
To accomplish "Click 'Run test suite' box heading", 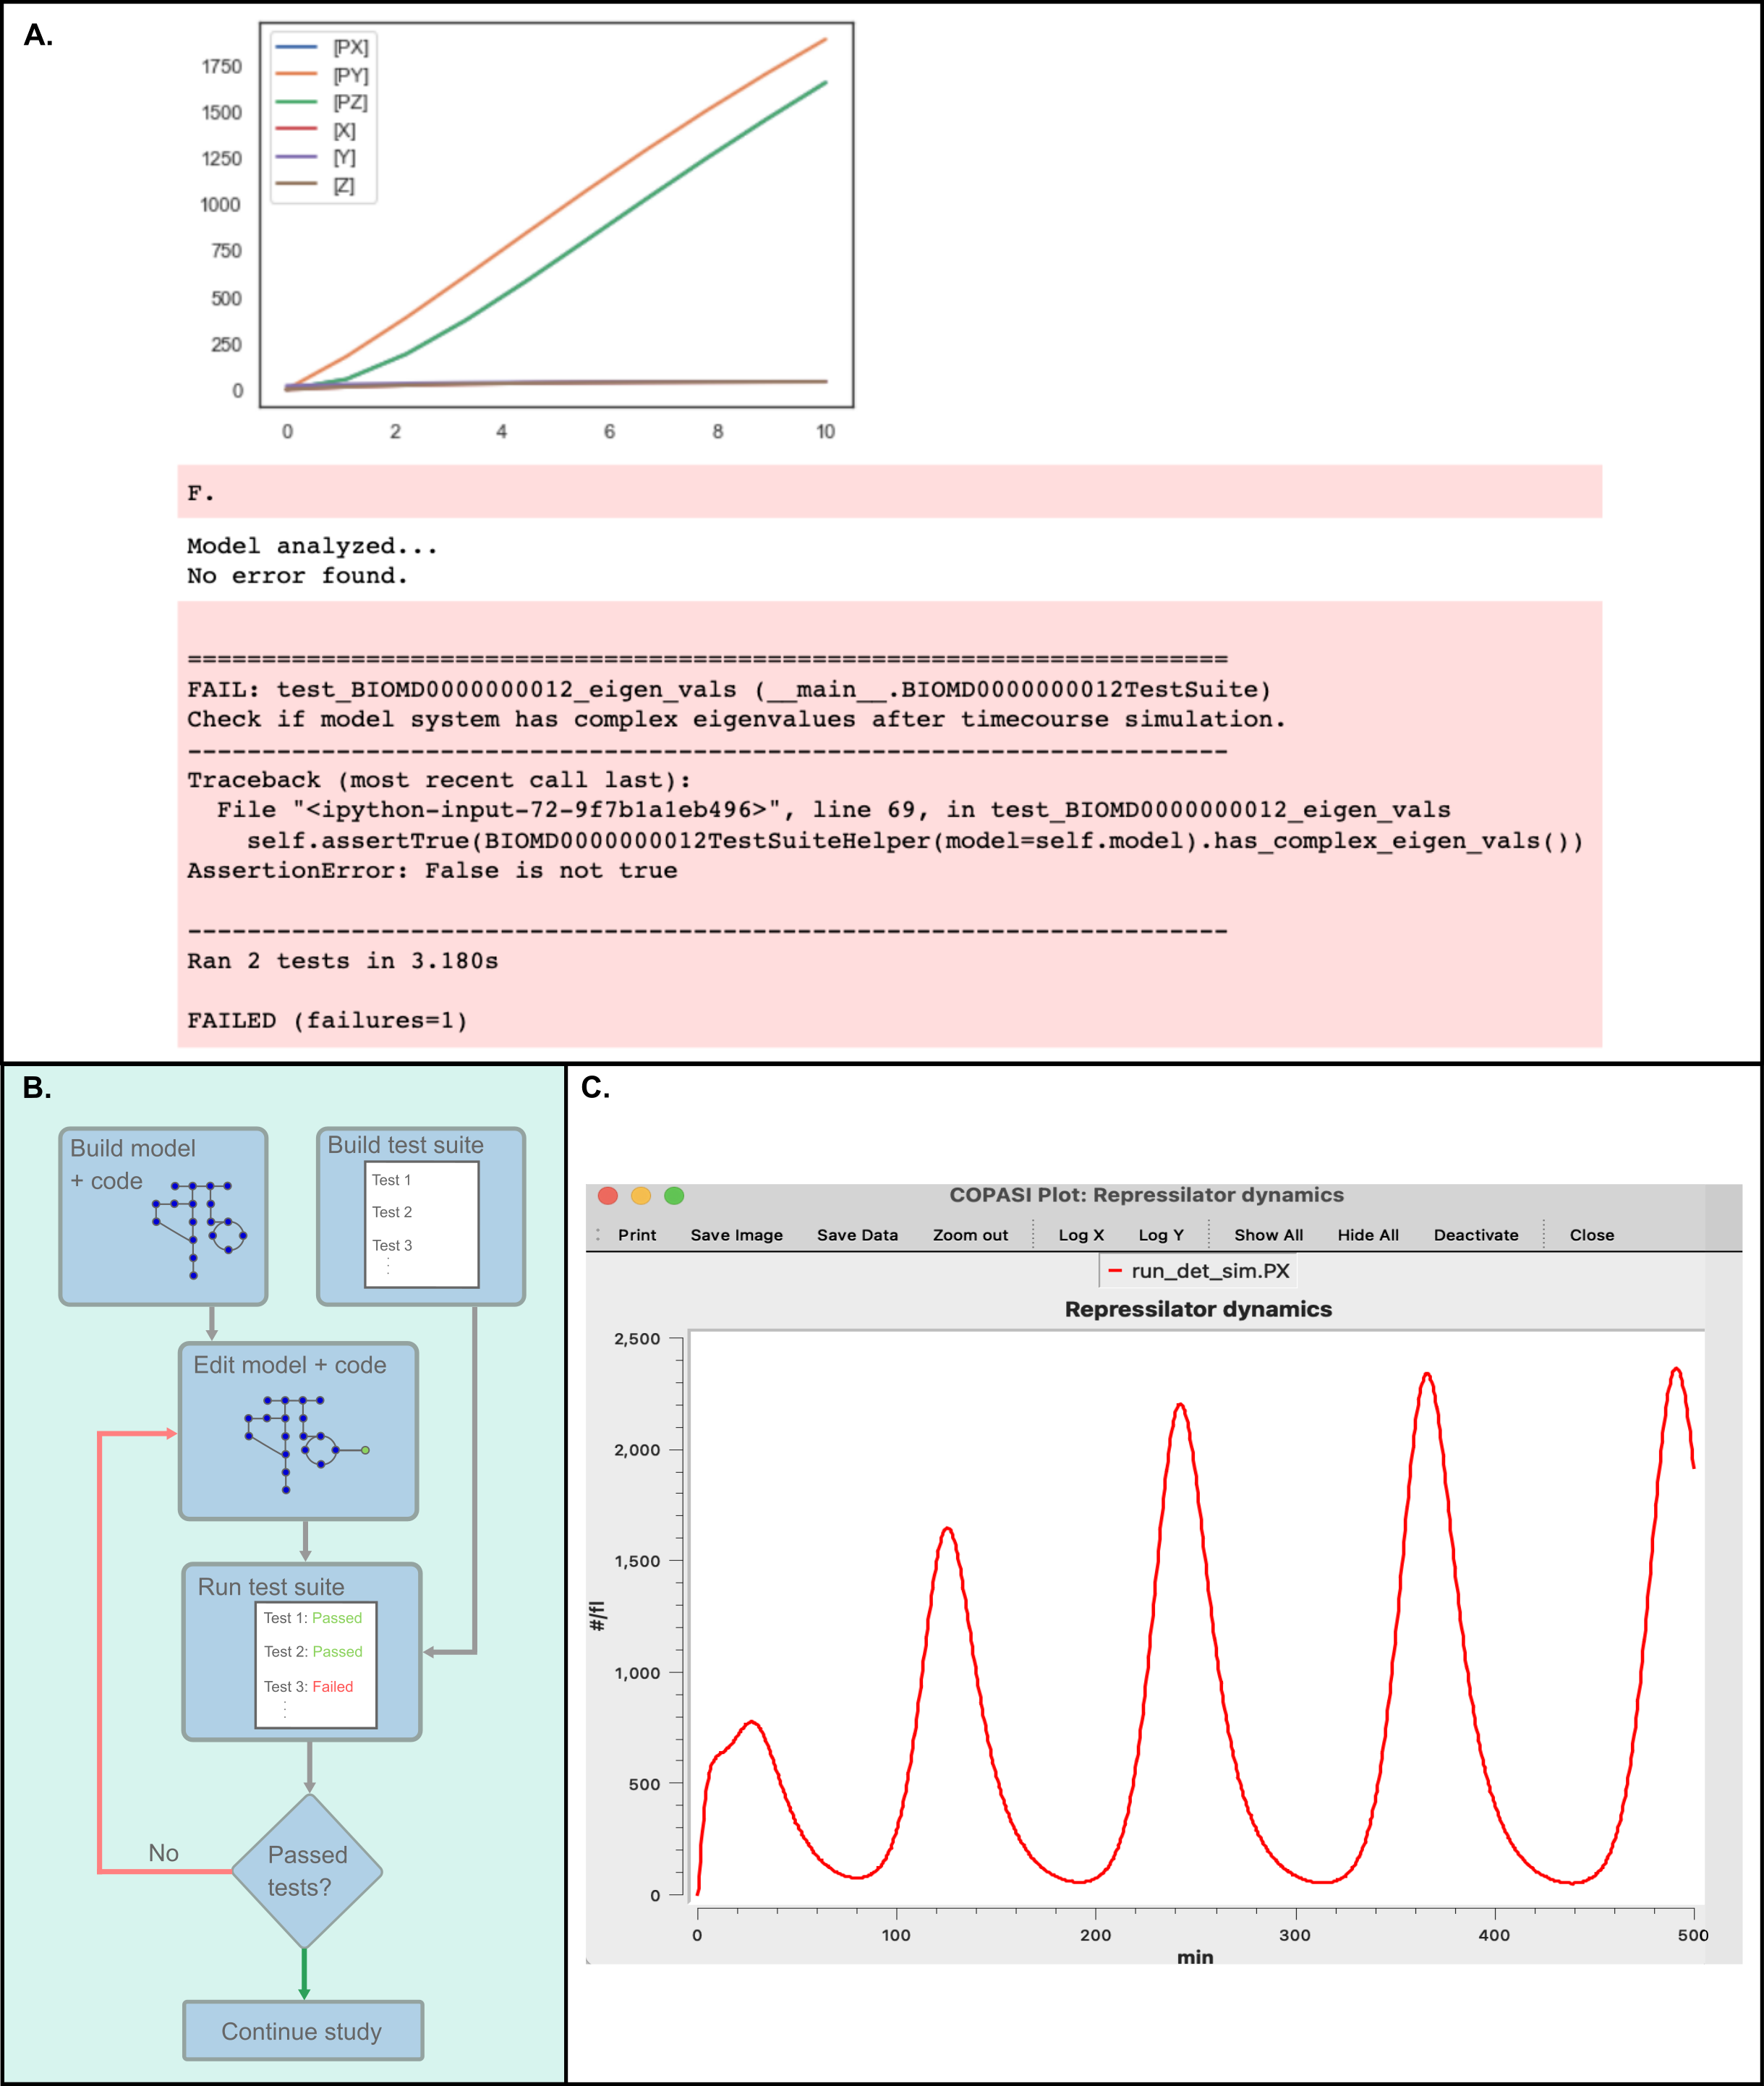I will 270,1587.
